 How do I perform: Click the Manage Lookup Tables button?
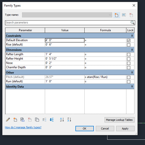click(120, 120)
